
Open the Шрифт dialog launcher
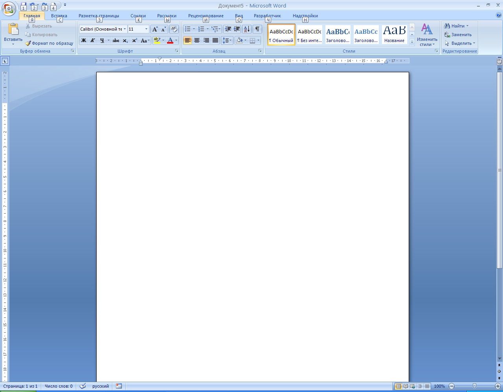(177, 51)
